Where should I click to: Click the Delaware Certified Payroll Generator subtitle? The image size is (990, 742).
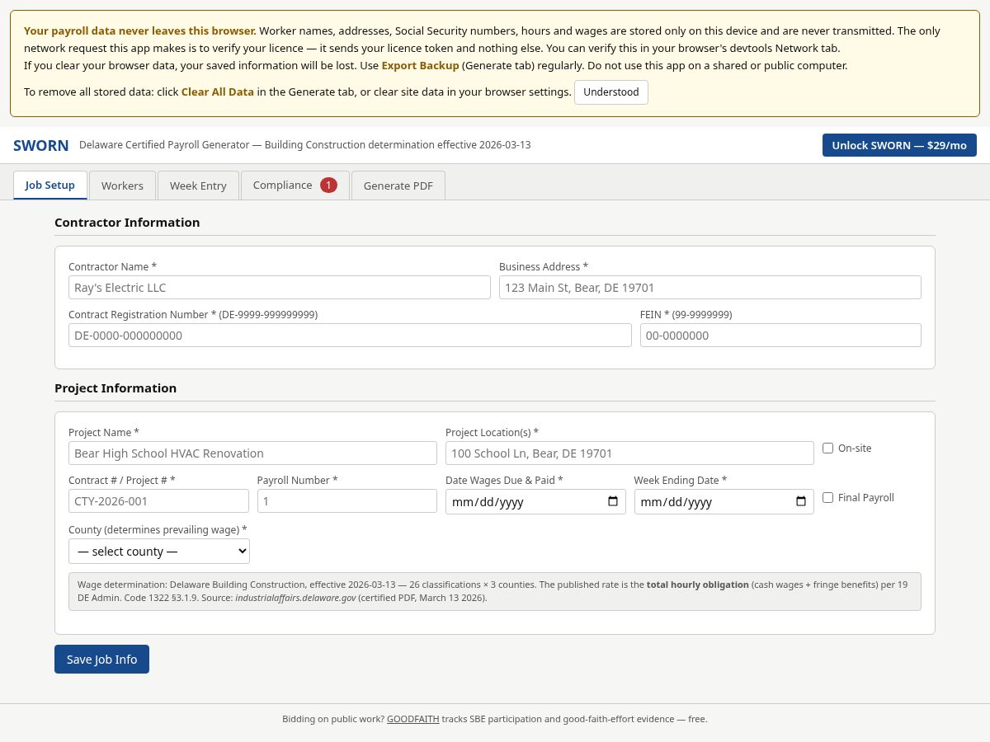click(x=305, y=145)
